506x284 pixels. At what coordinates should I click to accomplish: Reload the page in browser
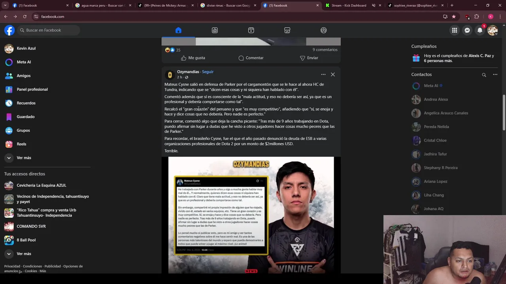(25, 17)
